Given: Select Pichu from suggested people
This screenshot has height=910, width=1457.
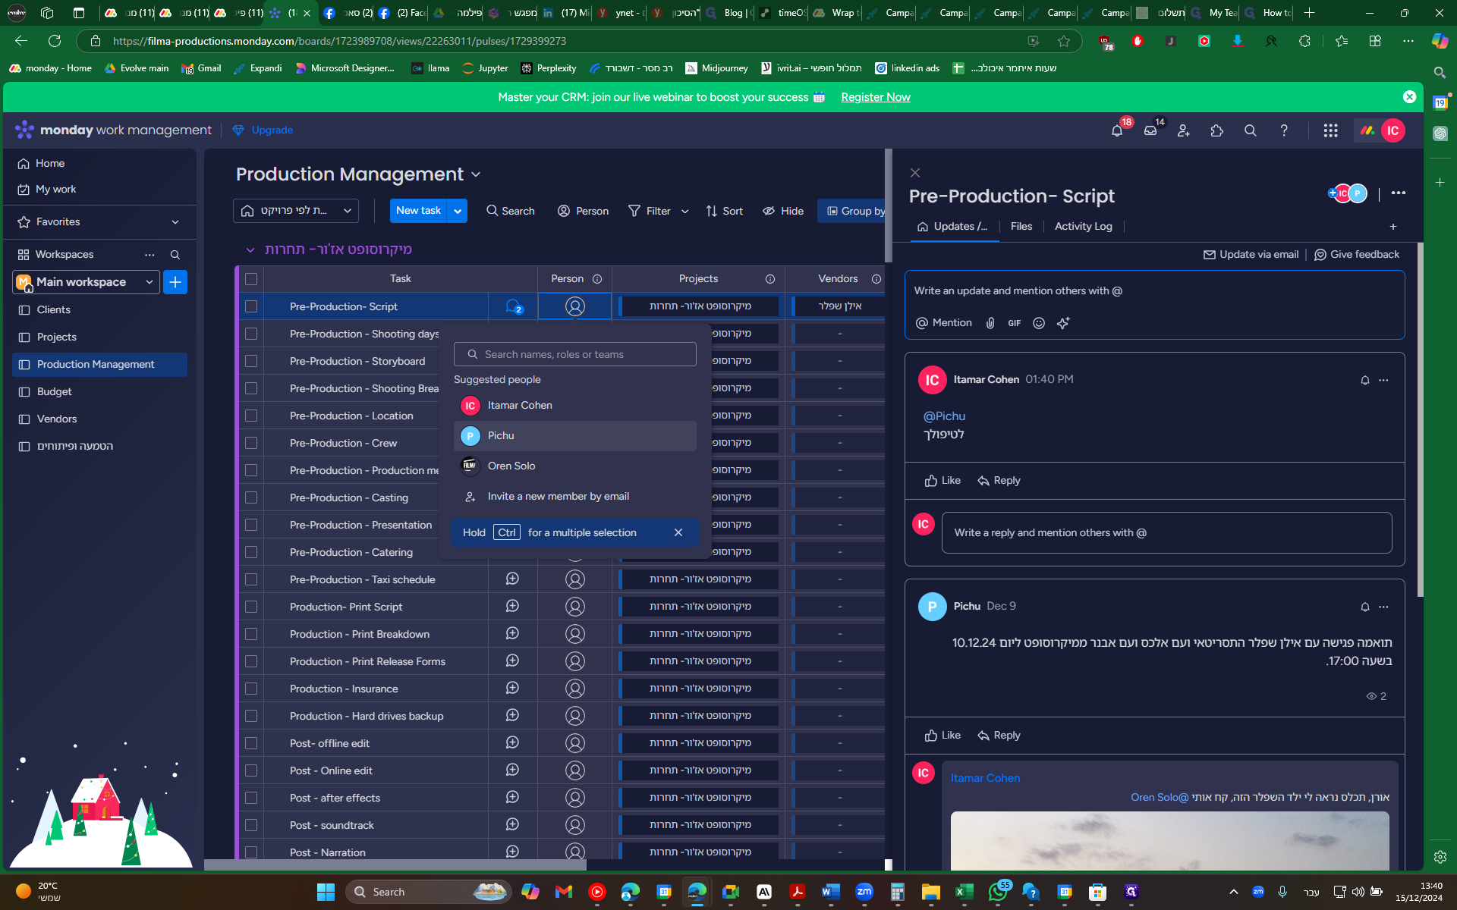Looking at the screenshot, I should [575, 436].
